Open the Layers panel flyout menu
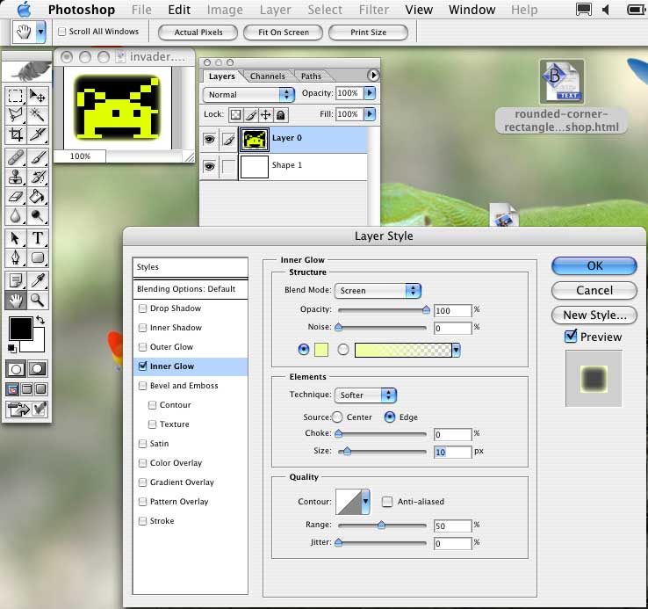The width and height of the screenshot is (648, 609). (x=373, y=75)
